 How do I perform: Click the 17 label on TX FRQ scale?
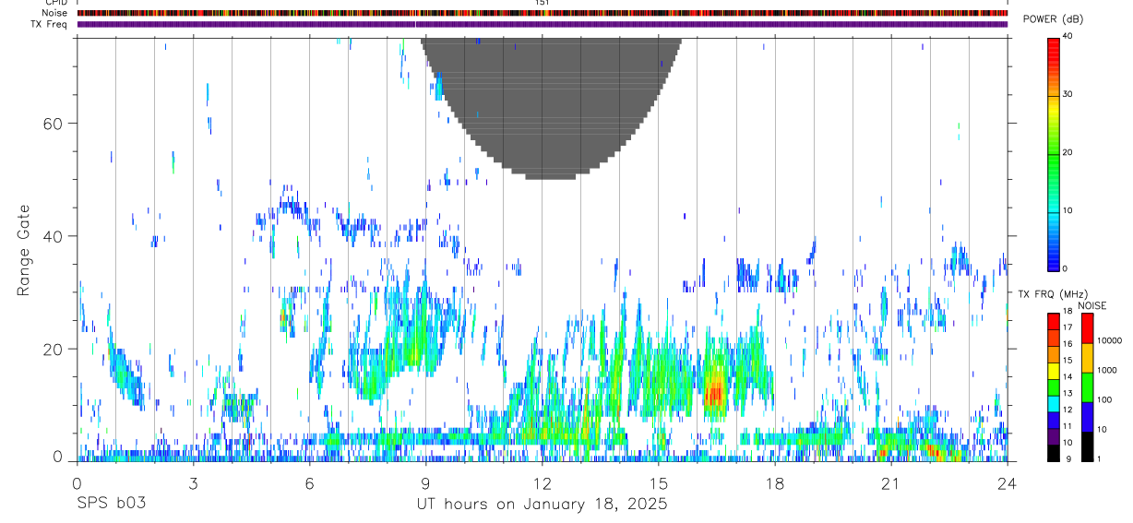pos(1067,327)
